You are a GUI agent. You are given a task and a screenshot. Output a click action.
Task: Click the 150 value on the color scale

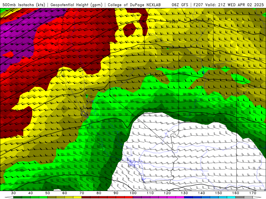pyautogui.click(x=219, y=193)
